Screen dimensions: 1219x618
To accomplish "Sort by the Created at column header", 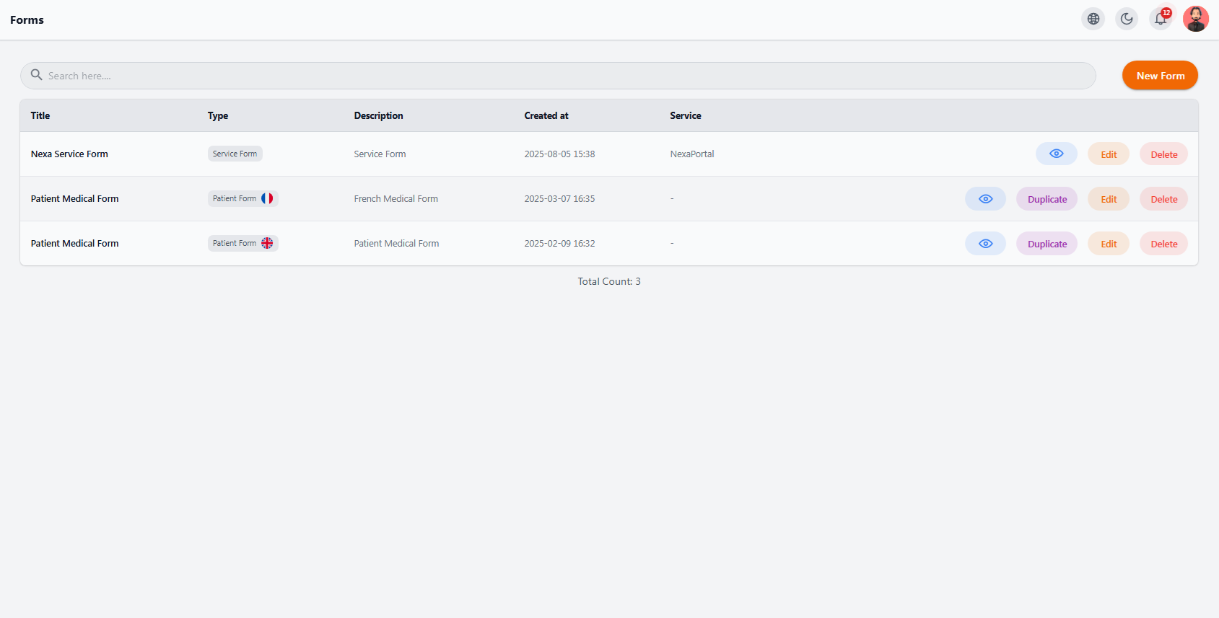I will coord(546,115).
